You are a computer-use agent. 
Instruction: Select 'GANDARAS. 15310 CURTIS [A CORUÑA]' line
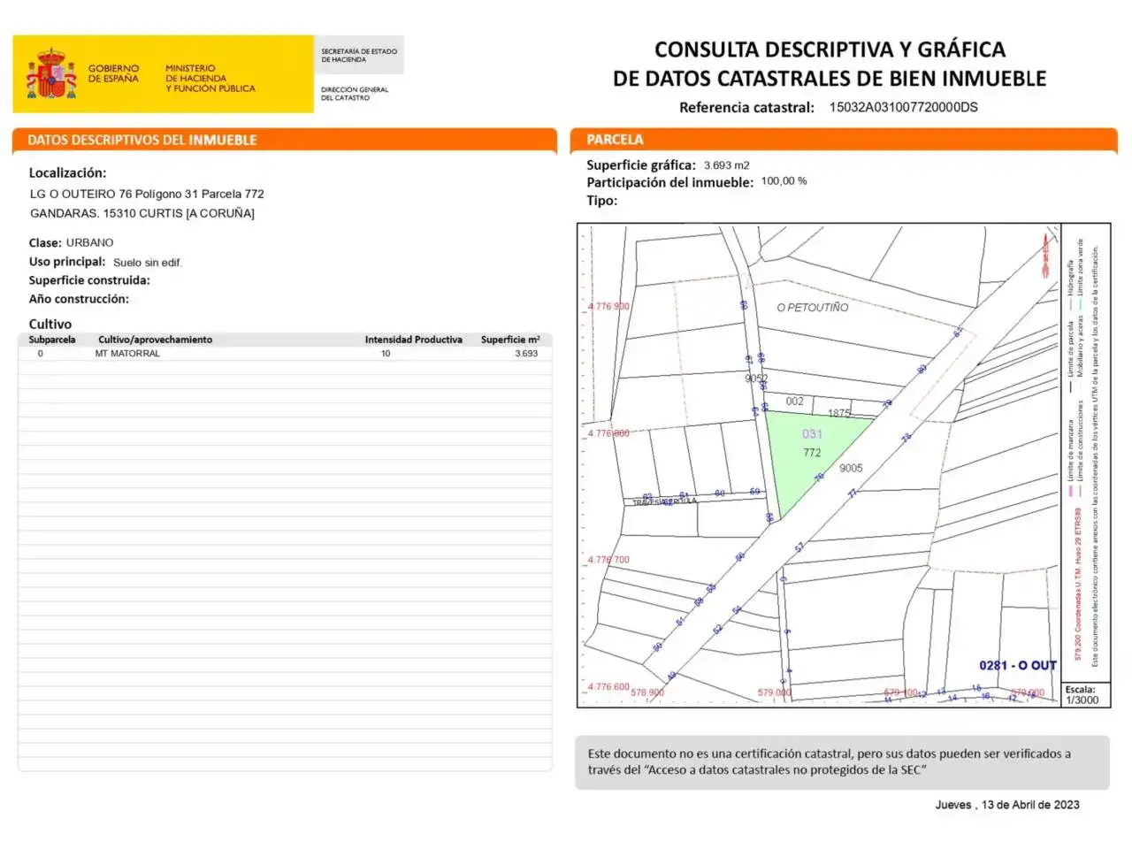pos(142,213)
